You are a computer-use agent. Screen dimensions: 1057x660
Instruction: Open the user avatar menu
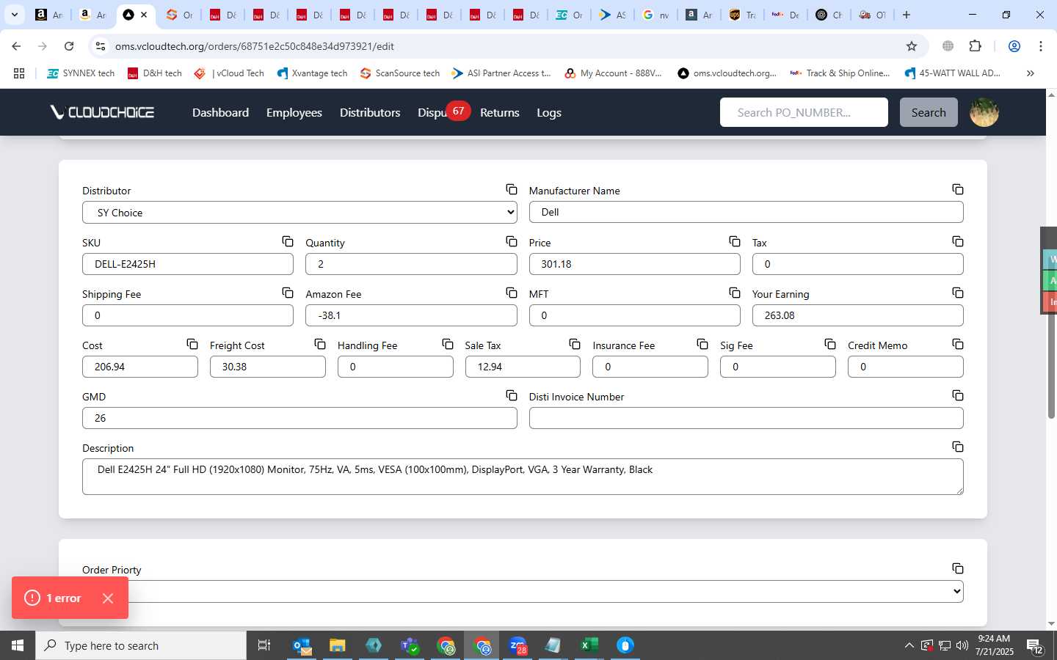tap(984, 112)
